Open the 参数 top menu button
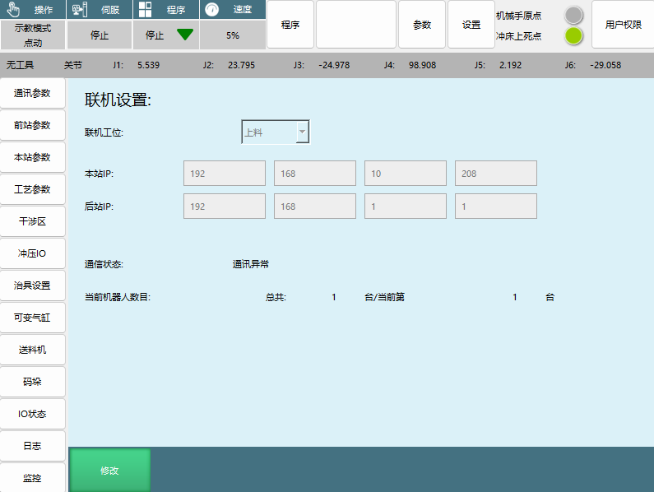The width and height of the screenshot is (654, 492). tap(422, 25)
